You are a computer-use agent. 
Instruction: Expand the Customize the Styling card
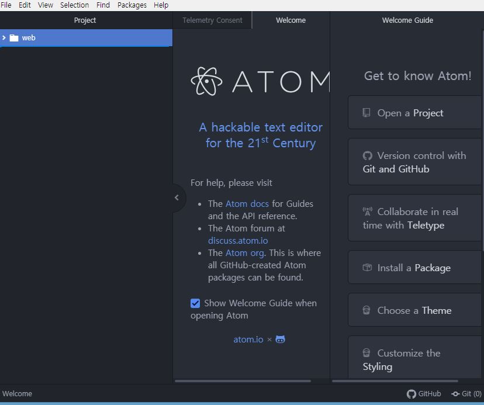(x=416, y=358)
